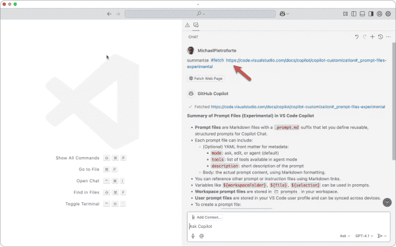Viewport: 396px width, 247px height.
Task: Toggle the bottom panel
Action: tap(362, 14)
